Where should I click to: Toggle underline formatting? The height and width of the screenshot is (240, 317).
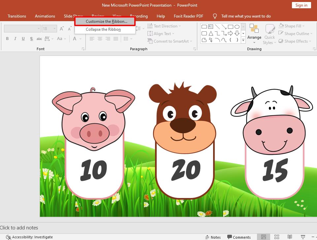pos(23,39)
